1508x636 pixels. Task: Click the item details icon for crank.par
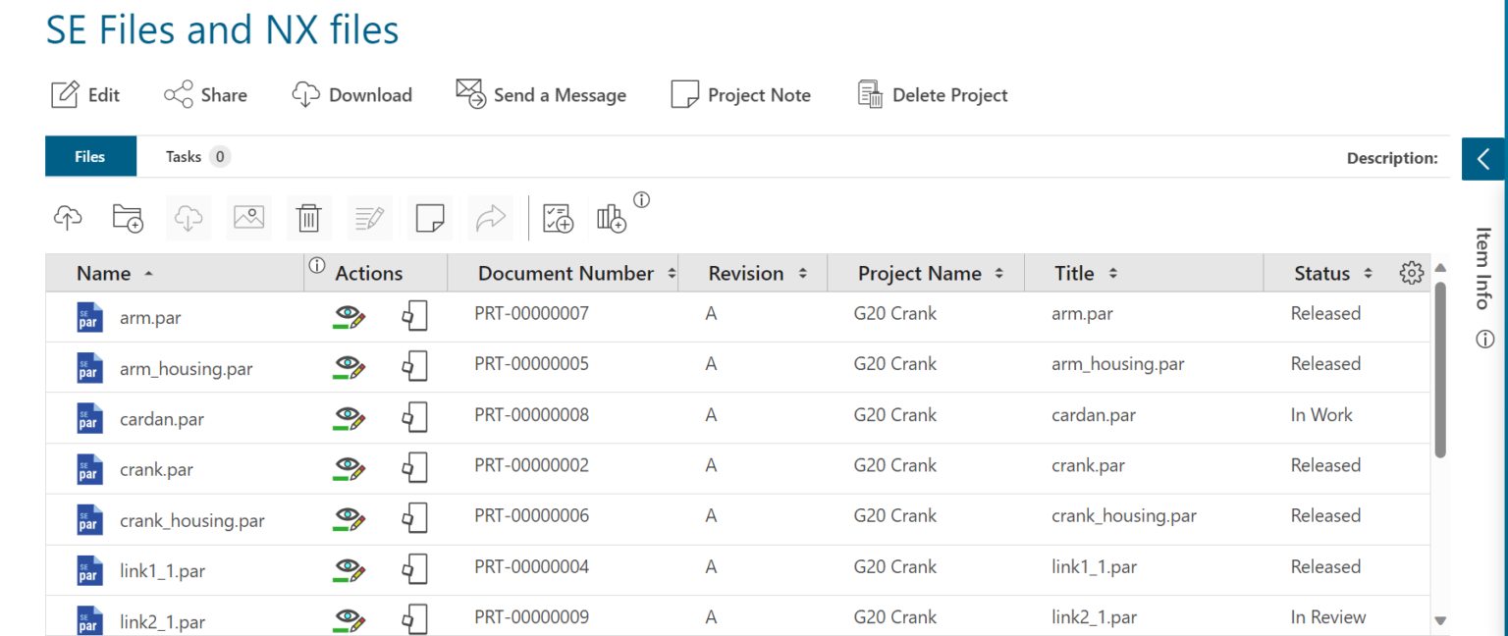tap(414, 465)
